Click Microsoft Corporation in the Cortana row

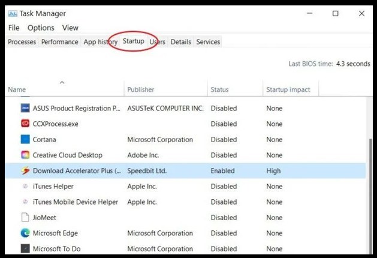pos(160,139)
